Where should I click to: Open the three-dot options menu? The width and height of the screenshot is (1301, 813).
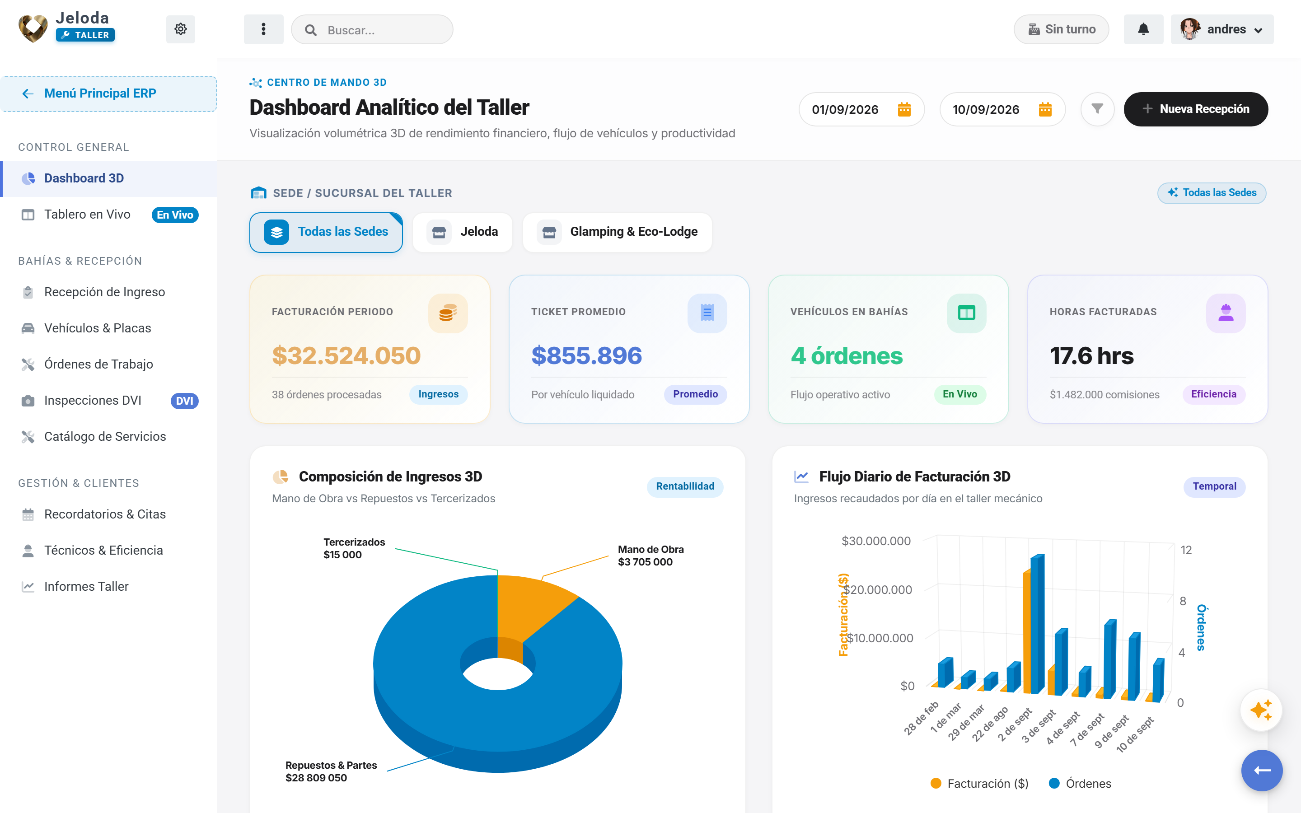click(x=263, y=29)
